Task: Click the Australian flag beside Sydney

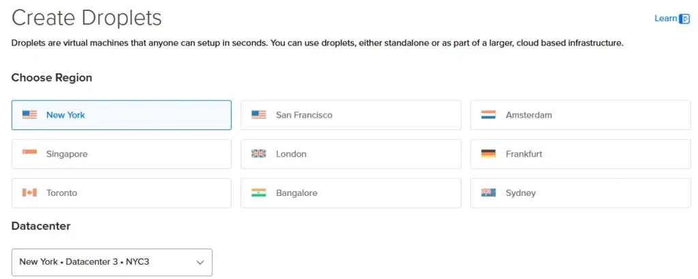Action: 488,193
